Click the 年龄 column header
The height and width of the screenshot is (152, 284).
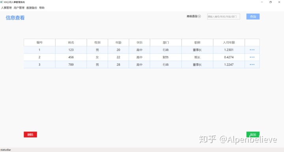[118, 43]
